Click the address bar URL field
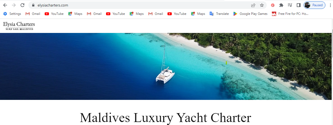 point(141,5)
